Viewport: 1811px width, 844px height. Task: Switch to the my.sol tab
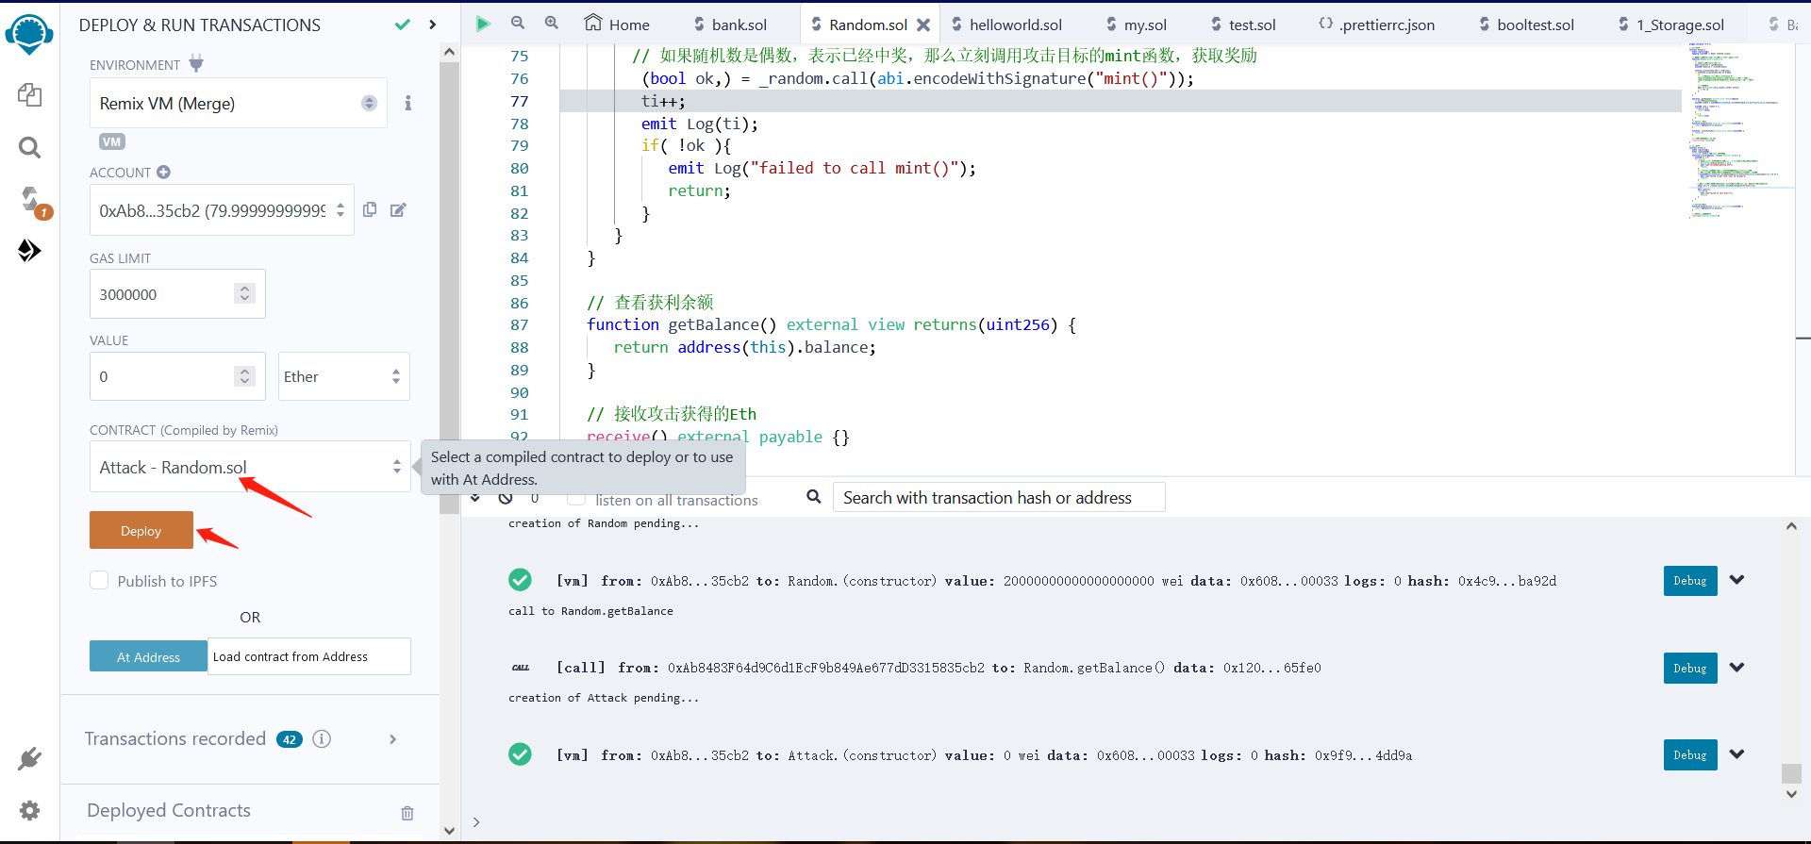tap(1137, 25)
